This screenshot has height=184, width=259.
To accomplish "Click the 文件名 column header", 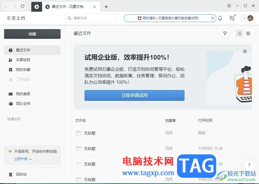I will [x=80, y=121].
